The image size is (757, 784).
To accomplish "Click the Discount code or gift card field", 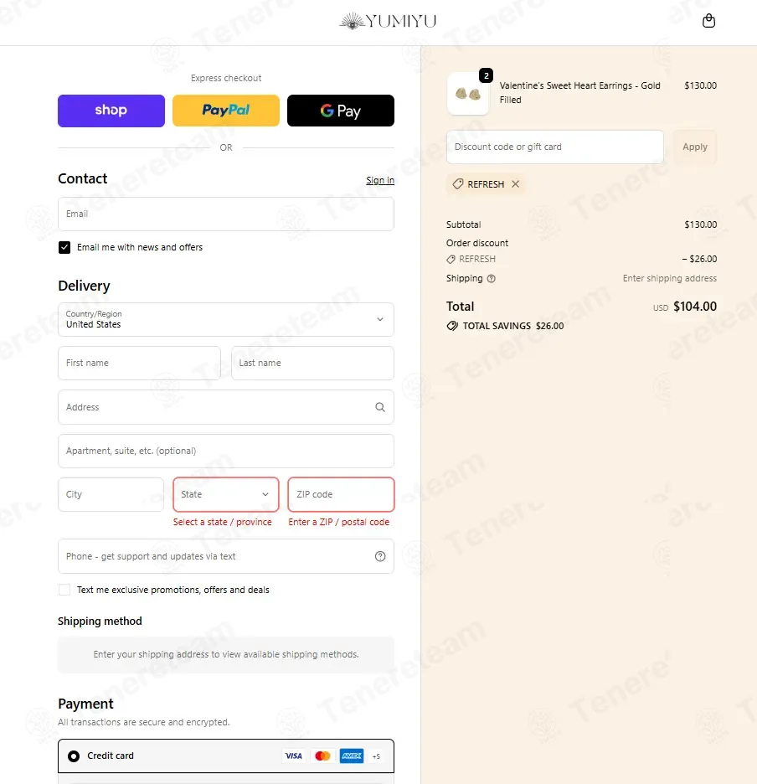I will coord(555,147).
